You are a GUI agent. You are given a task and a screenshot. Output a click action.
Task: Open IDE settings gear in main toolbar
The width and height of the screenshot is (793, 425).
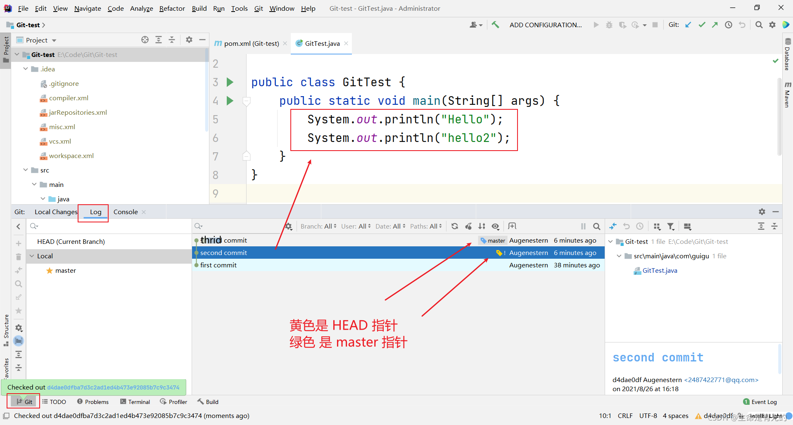772,25
